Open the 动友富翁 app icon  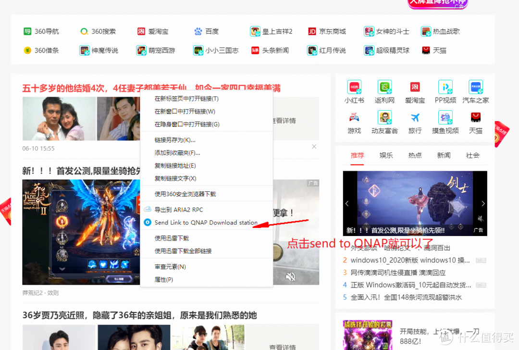pyautogui.click(x=384, y=118)
